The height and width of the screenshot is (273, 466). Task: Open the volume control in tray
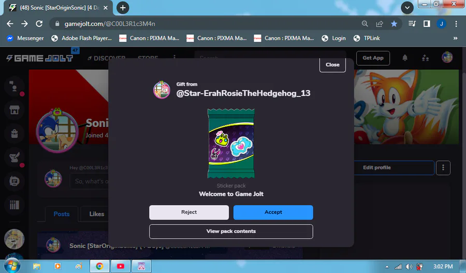click(x=409, y=267)
